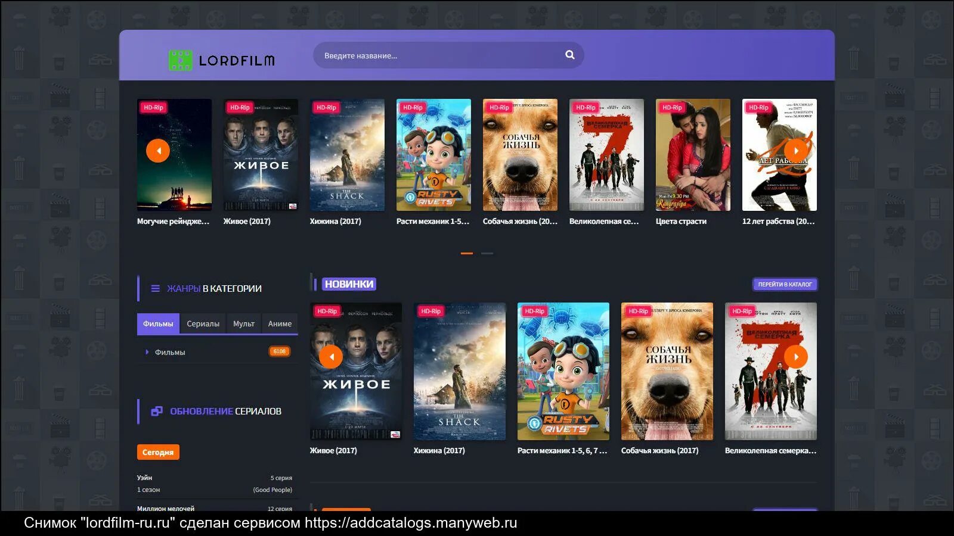954x536 pixels.
Task: Open Хижина poster in Новинки
Action: (460, 371)
